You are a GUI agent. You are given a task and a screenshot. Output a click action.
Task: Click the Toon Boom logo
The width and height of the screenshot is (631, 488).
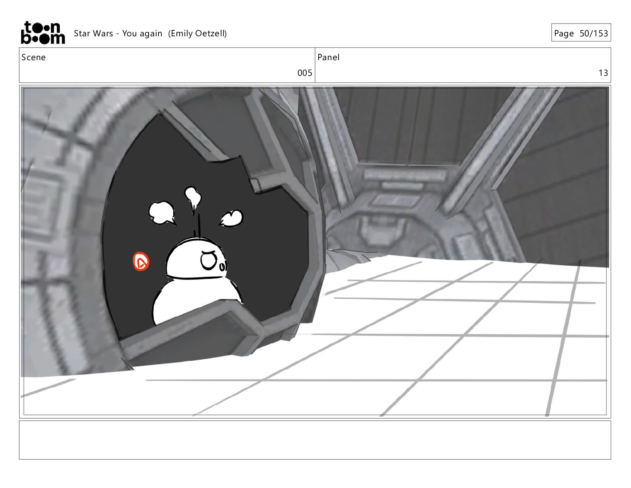click(43, 33)
